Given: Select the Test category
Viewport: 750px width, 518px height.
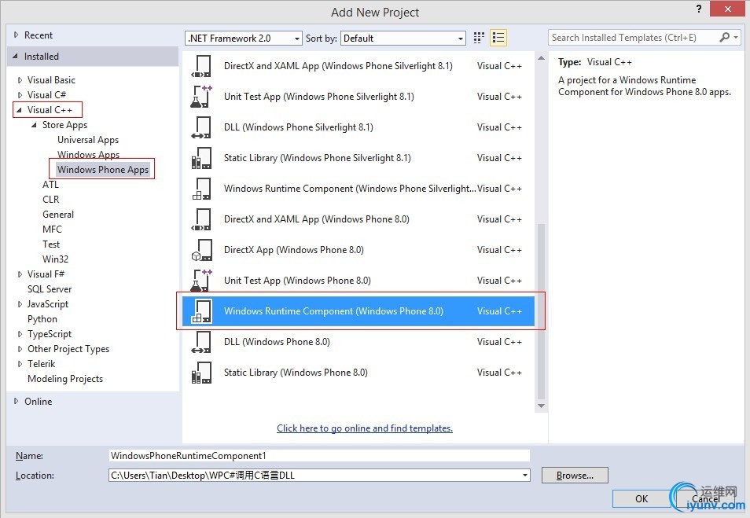Looking at the screenshot, I should tap(50, 244).
